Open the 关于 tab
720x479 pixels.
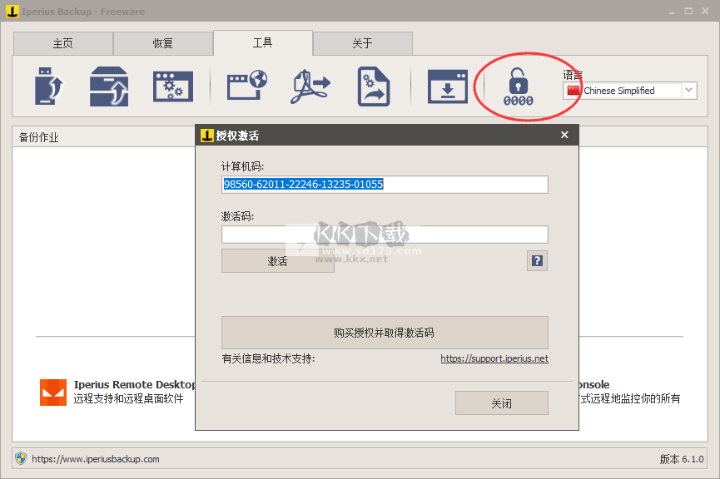click(363, 43)
